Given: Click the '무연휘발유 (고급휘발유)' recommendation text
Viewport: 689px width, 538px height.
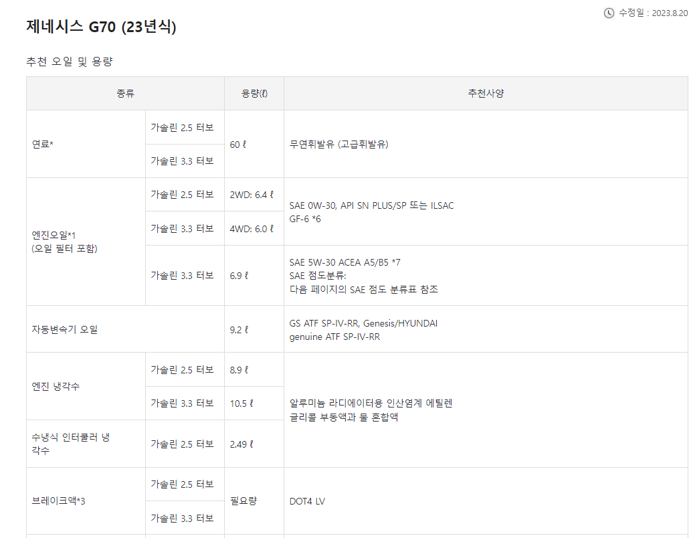Looking at the screenshot, I should pos(338,144).
